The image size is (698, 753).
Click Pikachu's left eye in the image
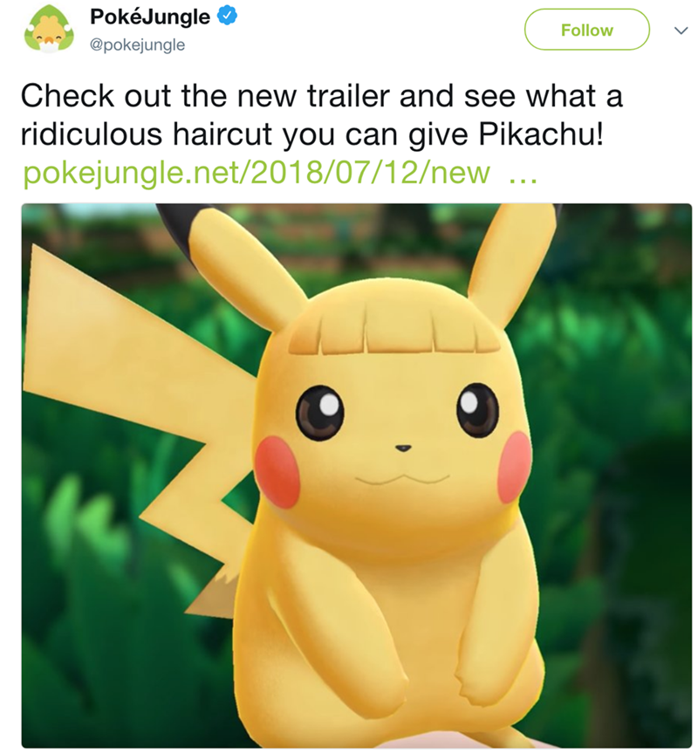319,413
